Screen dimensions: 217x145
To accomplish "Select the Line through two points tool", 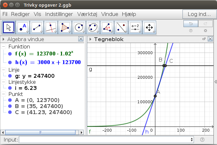I will coord(37,27).
